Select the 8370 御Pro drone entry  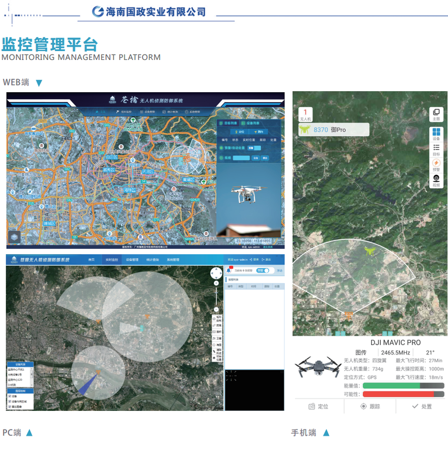(x=333, y=130)
